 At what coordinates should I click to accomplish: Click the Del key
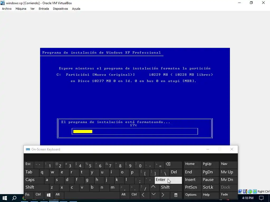click(x=176, y=172)
